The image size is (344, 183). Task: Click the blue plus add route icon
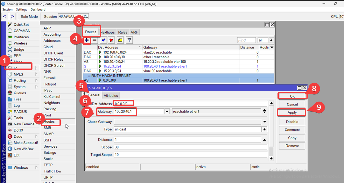pos(87,40)
